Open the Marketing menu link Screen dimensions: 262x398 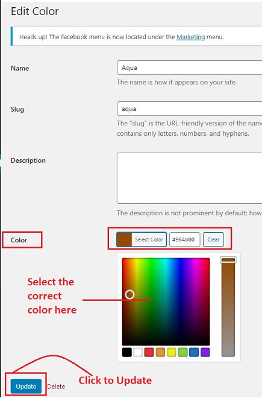click(x=191, y=37)
